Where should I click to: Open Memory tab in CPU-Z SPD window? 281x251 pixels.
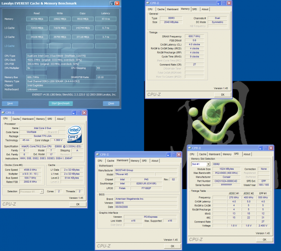tap(227, 154)
